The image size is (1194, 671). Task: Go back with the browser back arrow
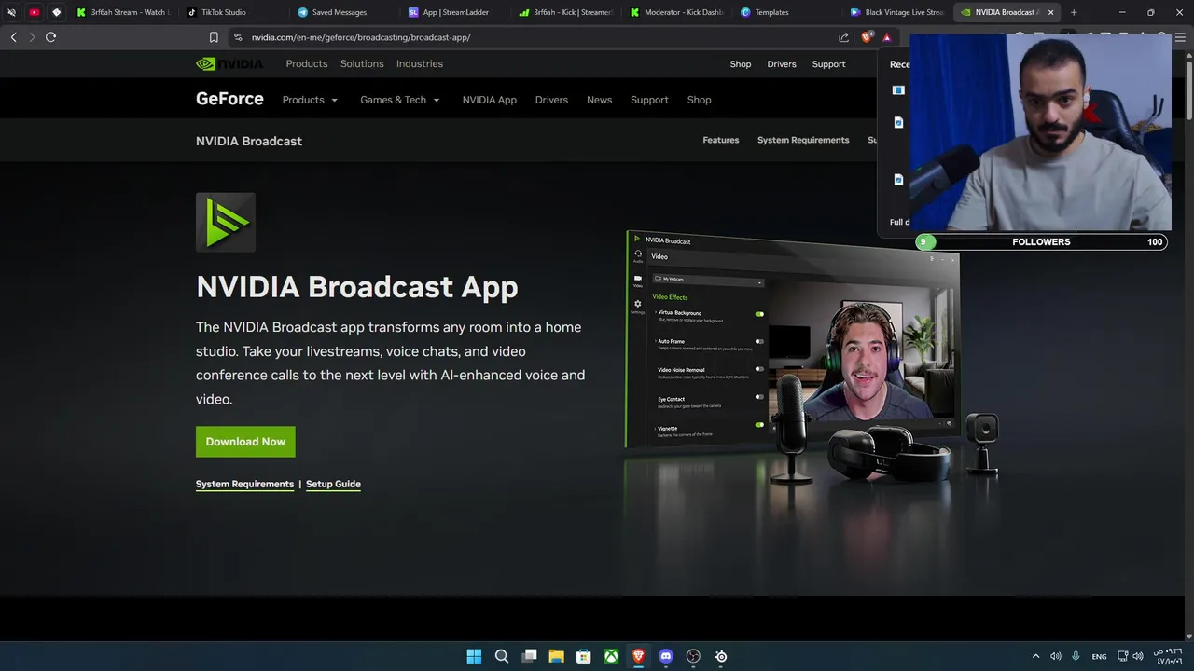click(x=13, y=37)
